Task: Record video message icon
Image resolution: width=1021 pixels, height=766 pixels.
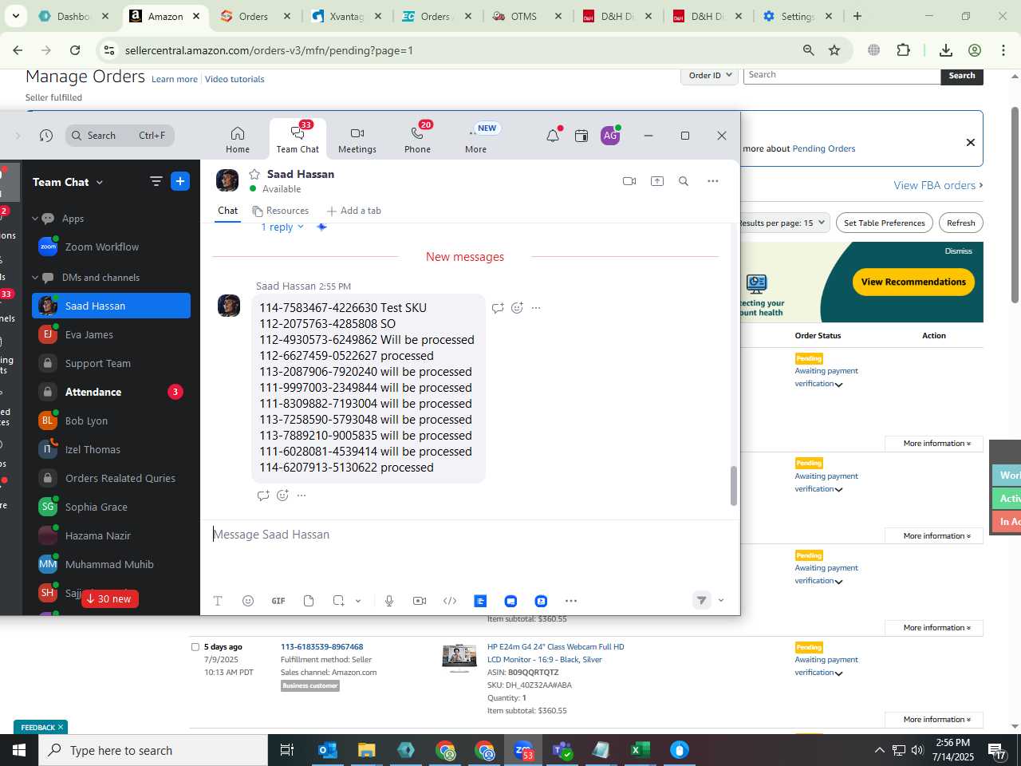Action: click(x=420, y=601)
